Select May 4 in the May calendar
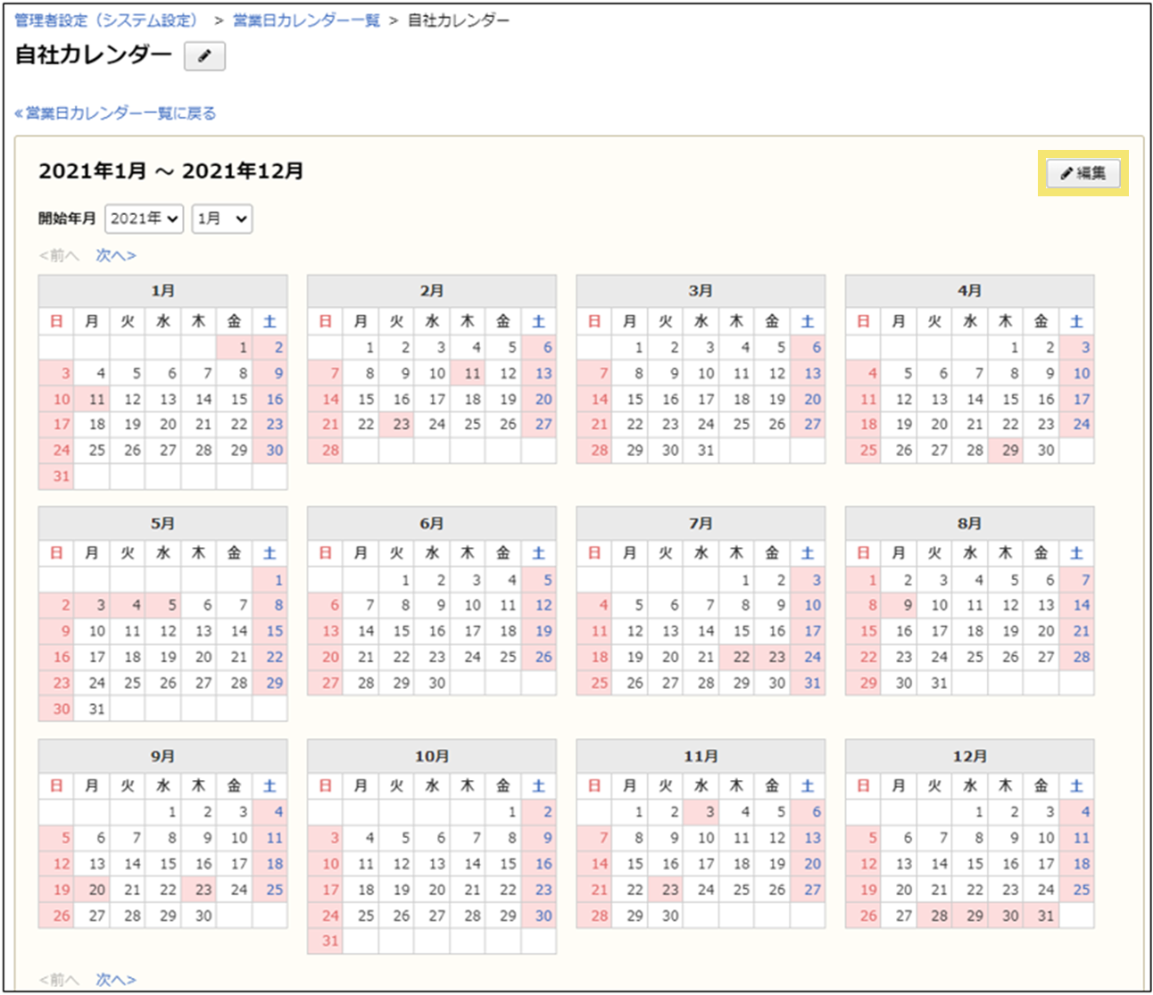 point(127,605)
